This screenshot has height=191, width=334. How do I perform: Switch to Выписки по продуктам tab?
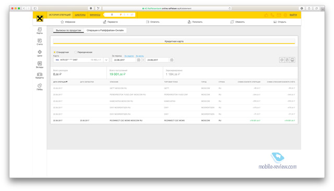point(68,30)
